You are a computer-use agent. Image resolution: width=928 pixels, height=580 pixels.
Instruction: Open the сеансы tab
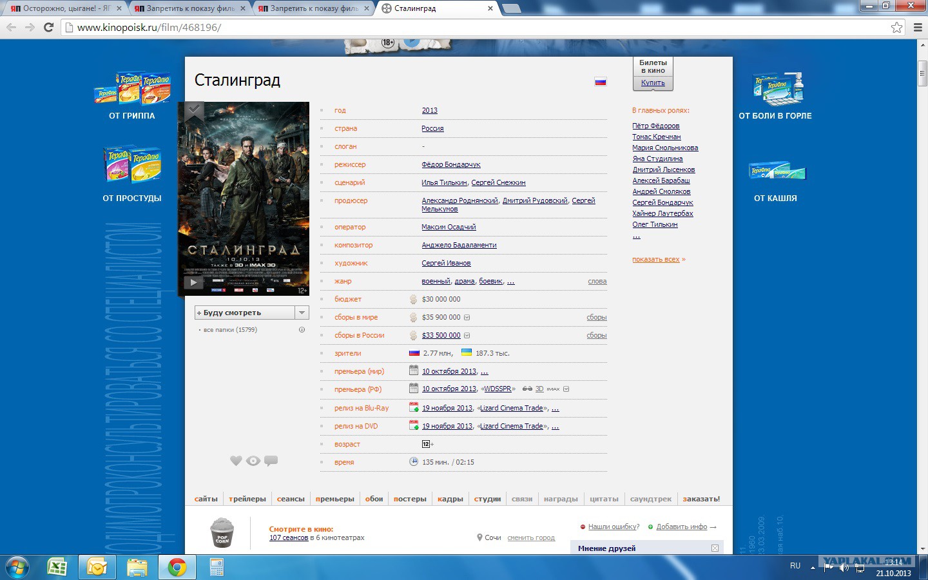pyautogui.click(x=291, y=499)
